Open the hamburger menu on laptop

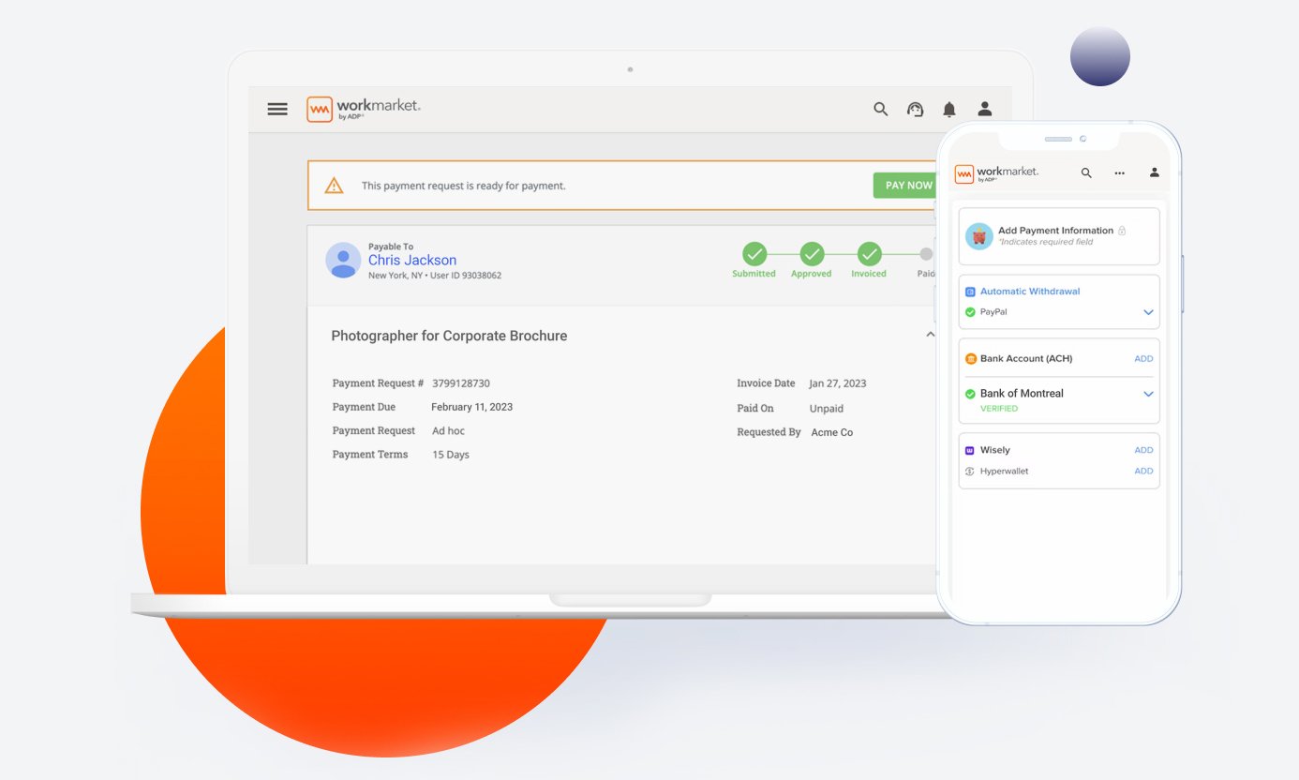point(277,109)
